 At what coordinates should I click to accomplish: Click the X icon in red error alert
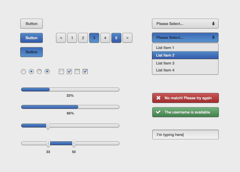tap(158, 98)
